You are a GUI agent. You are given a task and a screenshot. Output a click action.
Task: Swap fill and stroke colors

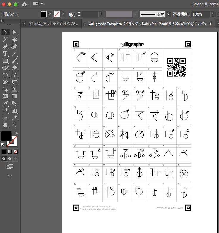click(16, 132)
